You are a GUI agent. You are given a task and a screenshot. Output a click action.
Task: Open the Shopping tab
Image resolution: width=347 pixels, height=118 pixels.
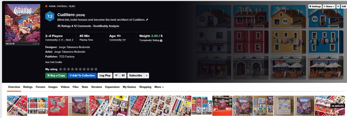145,87
